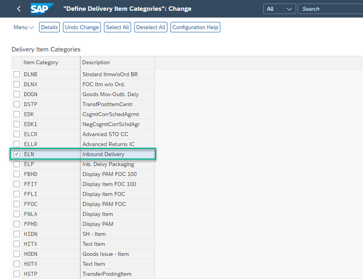Select the ELCR item category cell
Image resolution: width=363 pixels, height=279 pixels.
[51, 134]
